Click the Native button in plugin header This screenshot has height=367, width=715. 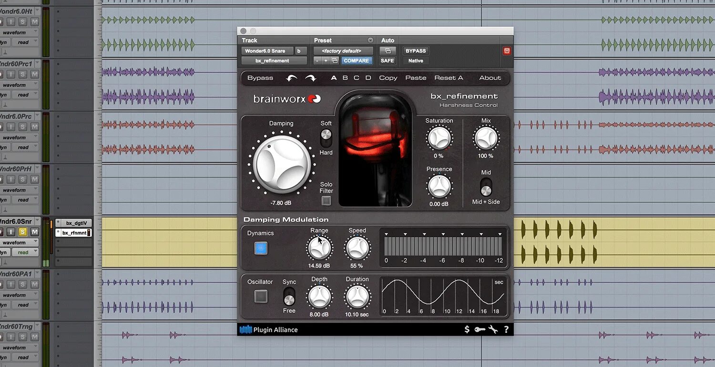pyautogui.click(x=416, y=61)
